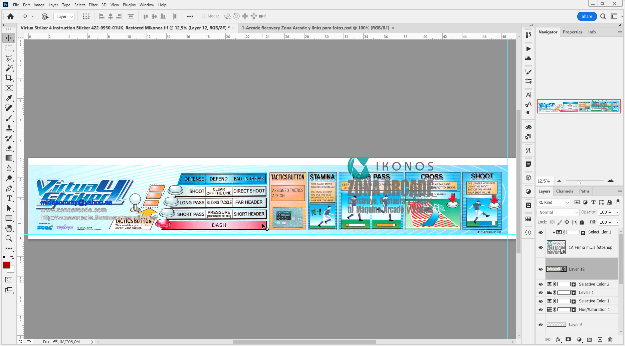Open the Filter menu
The width and height of the screenshot is (625, 346).
93,5
